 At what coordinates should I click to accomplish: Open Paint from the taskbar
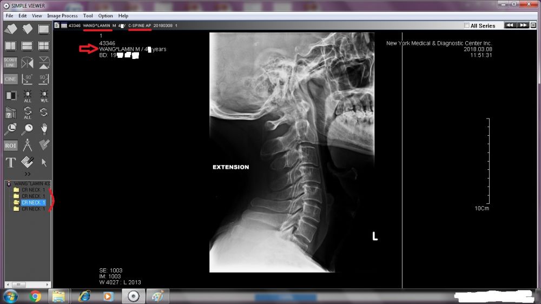[x=158, y=296]
